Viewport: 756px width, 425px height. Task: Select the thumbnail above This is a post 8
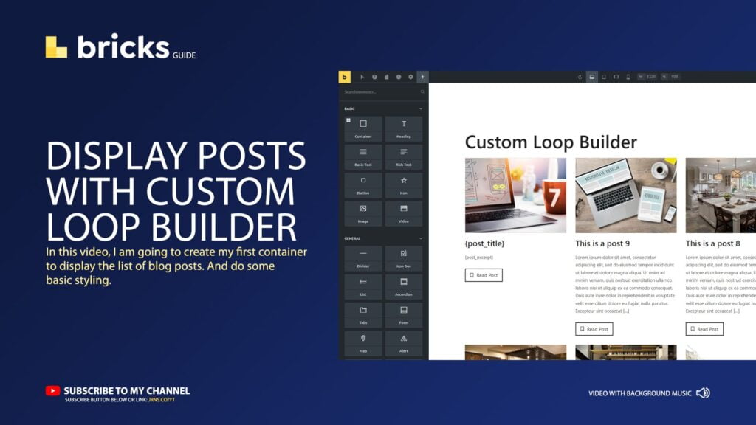click(x=721, y=195)
